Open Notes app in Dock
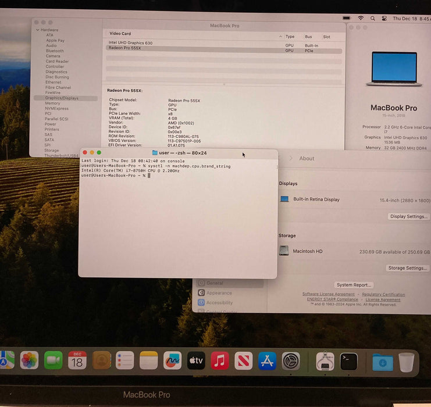This screenshot has height=407, width=431. tap(149, 360)
